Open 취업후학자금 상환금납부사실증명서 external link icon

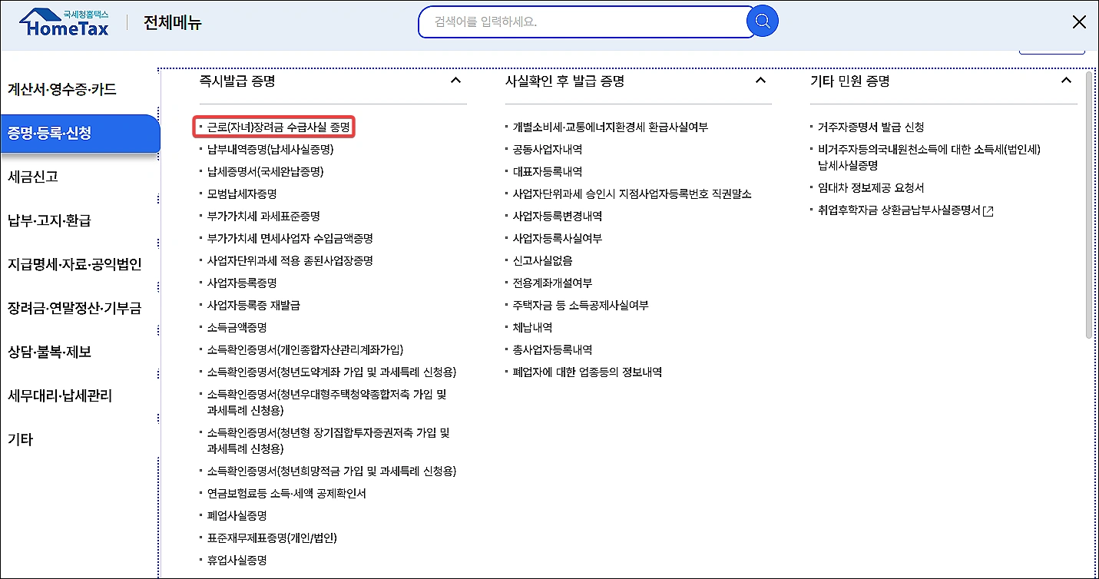988,210
